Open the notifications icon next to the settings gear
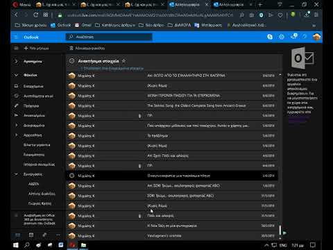 [x=293, y=36]
